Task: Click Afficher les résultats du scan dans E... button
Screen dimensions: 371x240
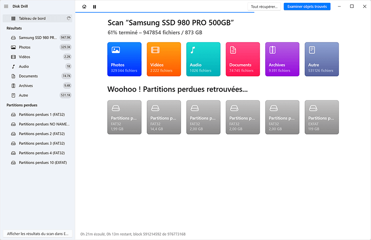Action: tap(38, 234)
